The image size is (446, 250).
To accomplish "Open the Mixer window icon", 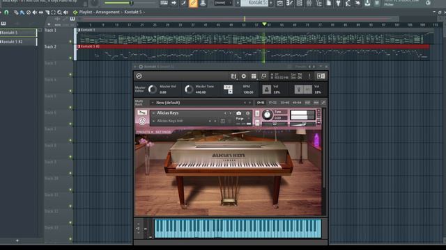I will [309, 3].
